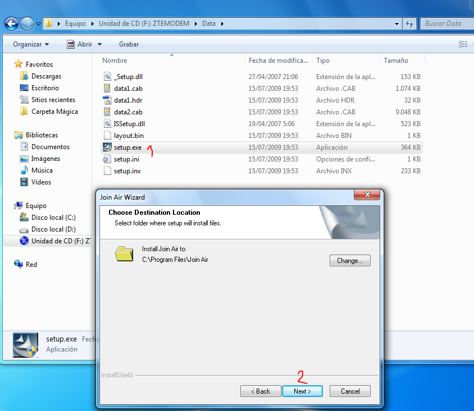The width and height of the screenshot is (474, 411).
Task: Click the Música note icon in sidebar
Action: pos(24,170)
